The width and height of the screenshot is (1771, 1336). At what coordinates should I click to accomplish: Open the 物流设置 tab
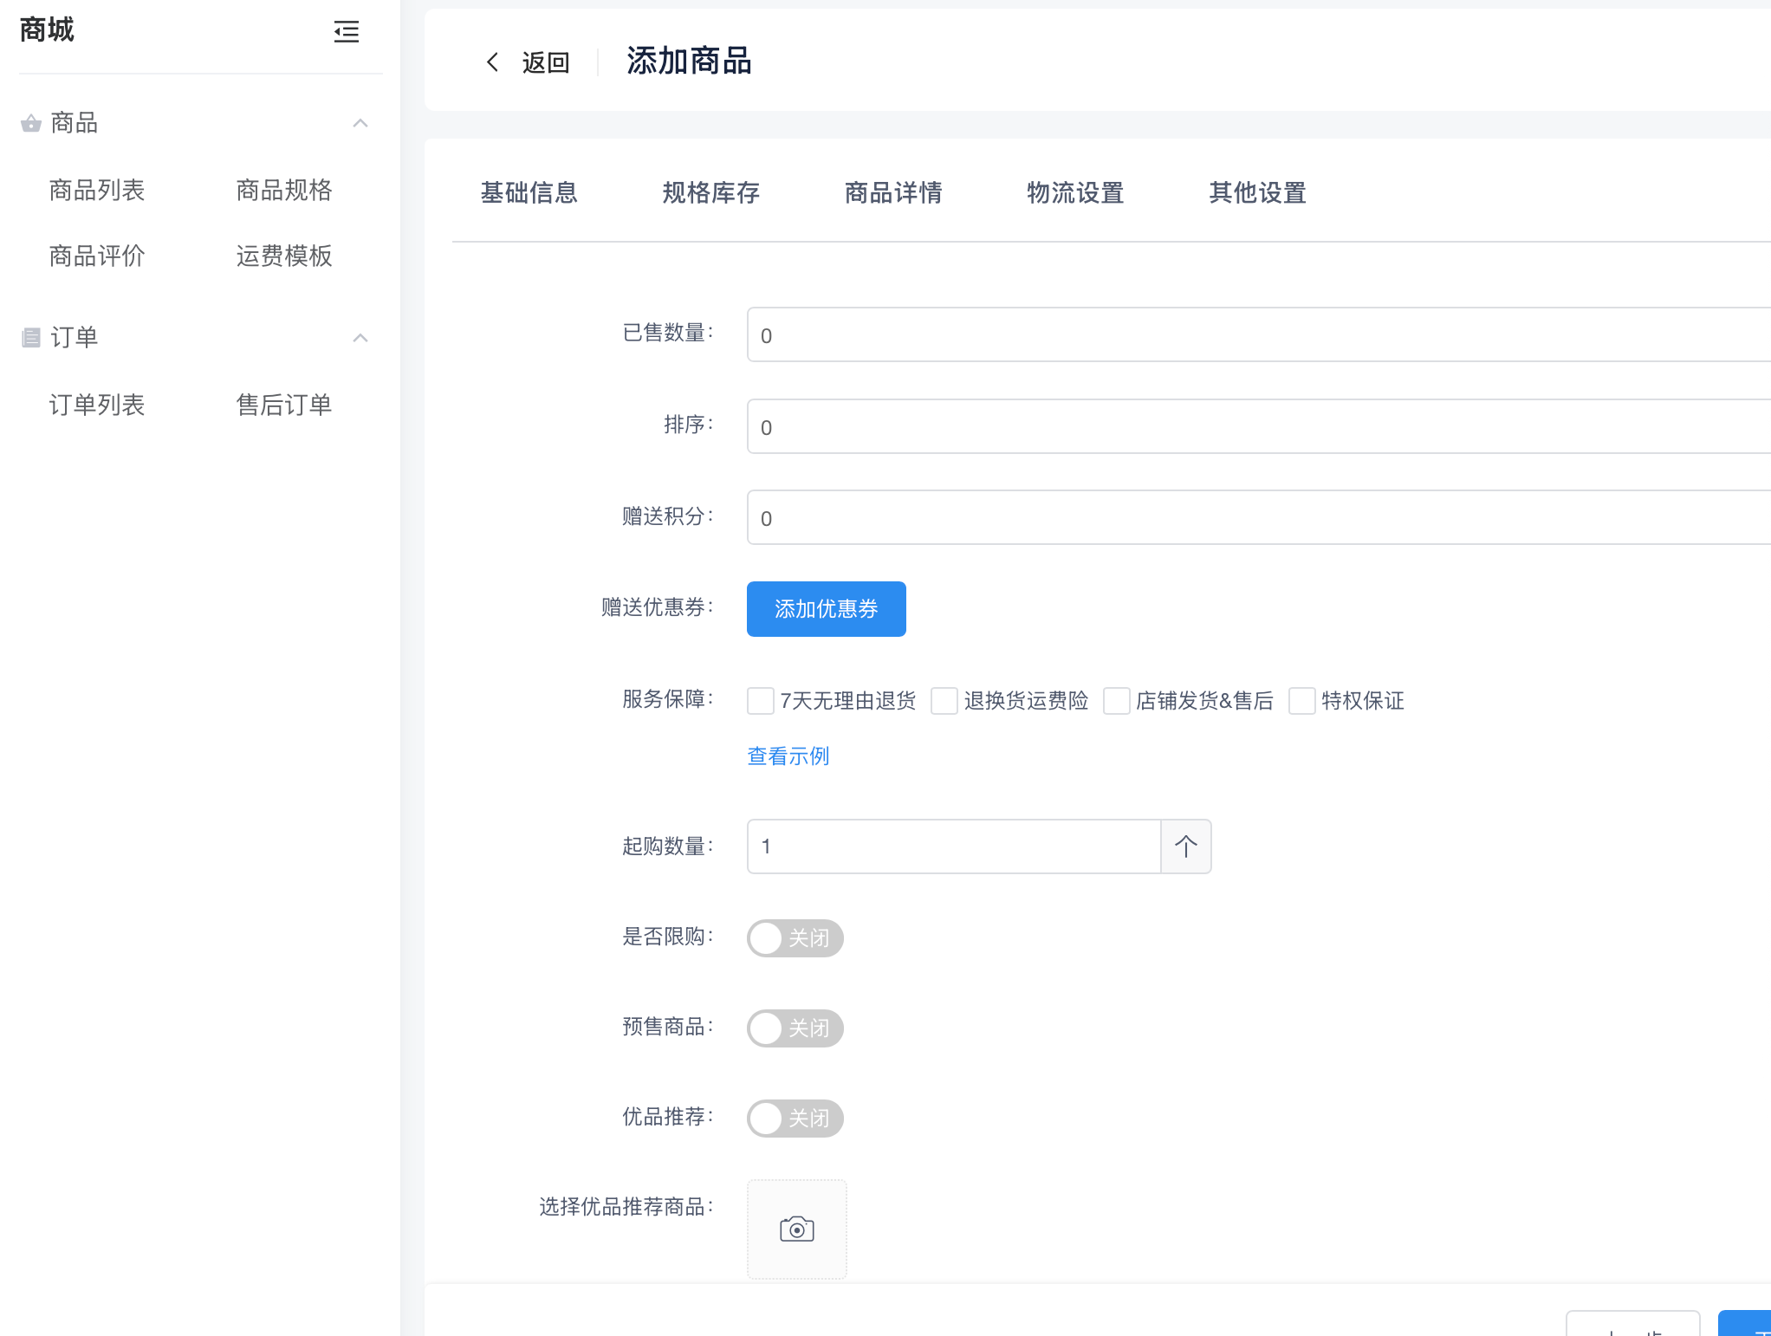[x=1074, y=192]
